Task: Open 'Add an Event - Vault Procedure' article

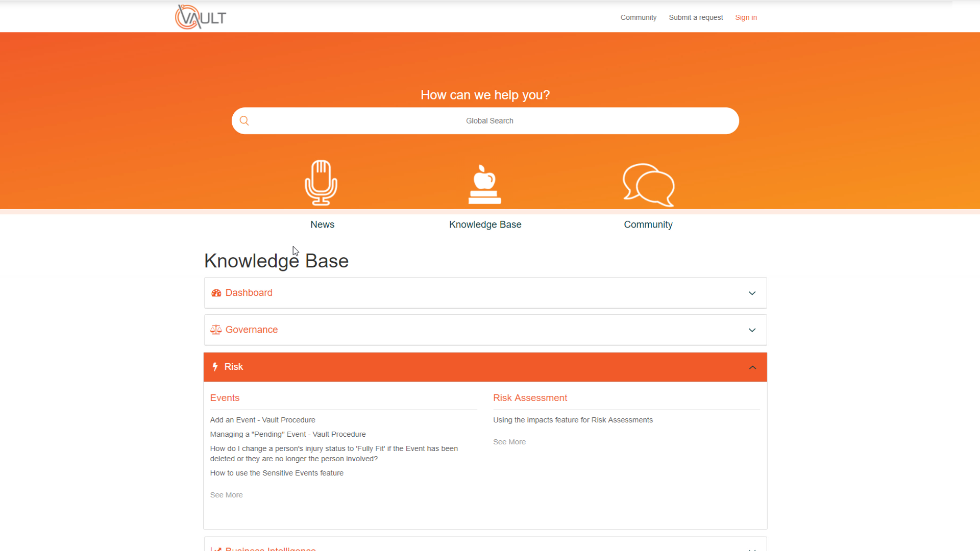Action: click(x=262, y=420)
